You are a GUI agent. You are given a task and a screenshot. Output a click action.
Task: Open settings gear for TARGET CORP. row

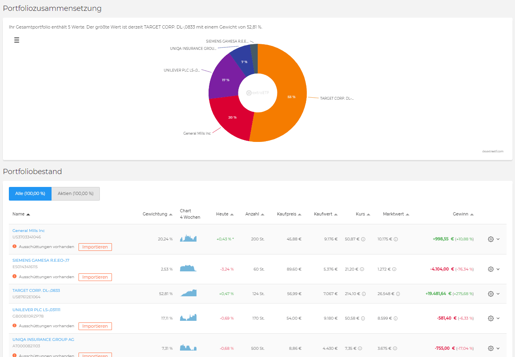[490, 293]
